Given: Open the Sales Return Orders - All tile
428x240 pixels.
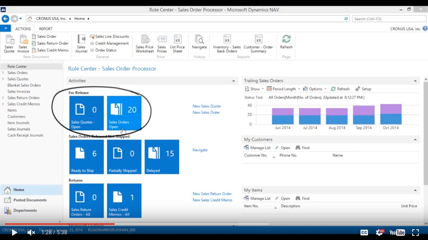Looking at the screenshot, I should [87, 201].
